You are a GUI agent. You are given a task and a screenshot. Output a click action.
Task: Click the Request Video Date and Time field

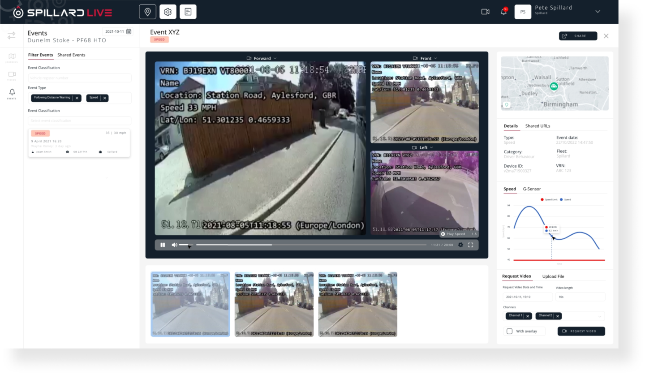(x=528, y=297)
